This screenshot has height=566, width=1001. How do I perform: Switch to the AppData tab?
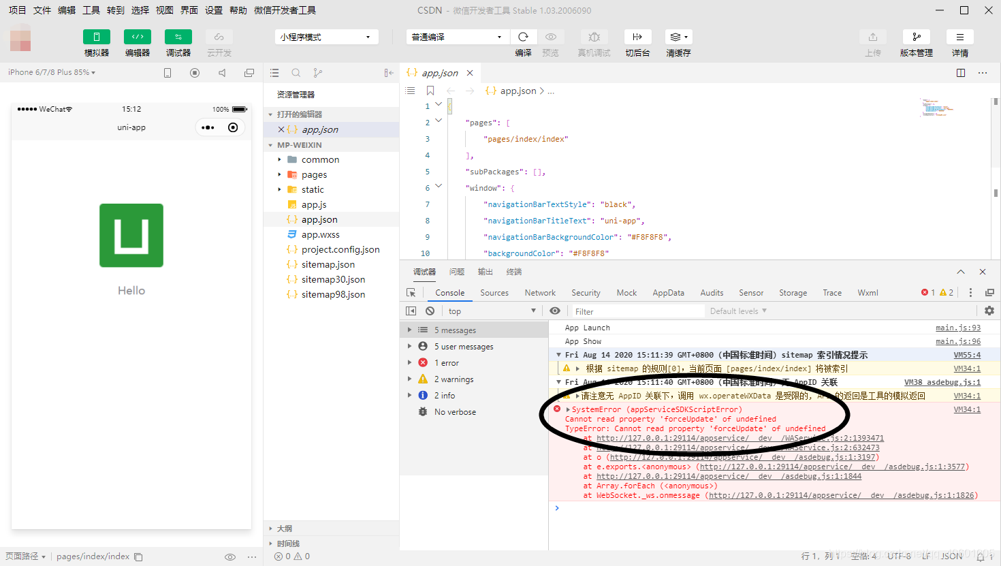pyautogui.click(x=669, y=293)
